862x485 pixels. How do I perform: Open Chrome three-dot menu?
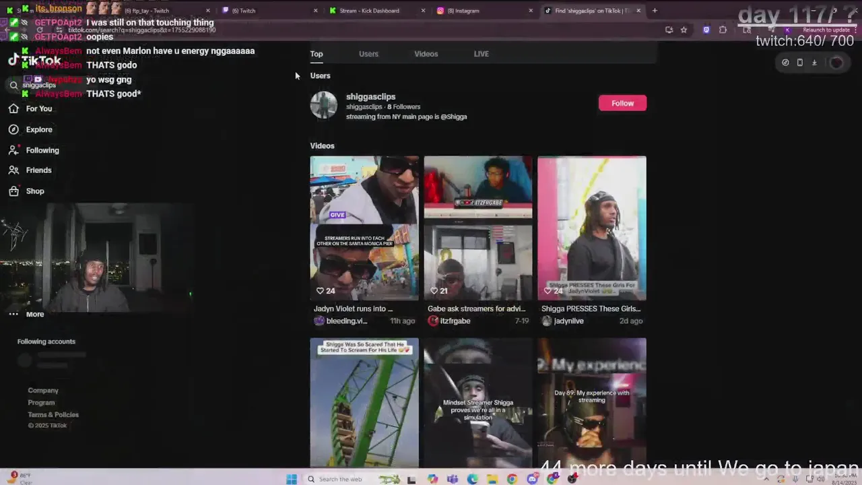[856, 30]
